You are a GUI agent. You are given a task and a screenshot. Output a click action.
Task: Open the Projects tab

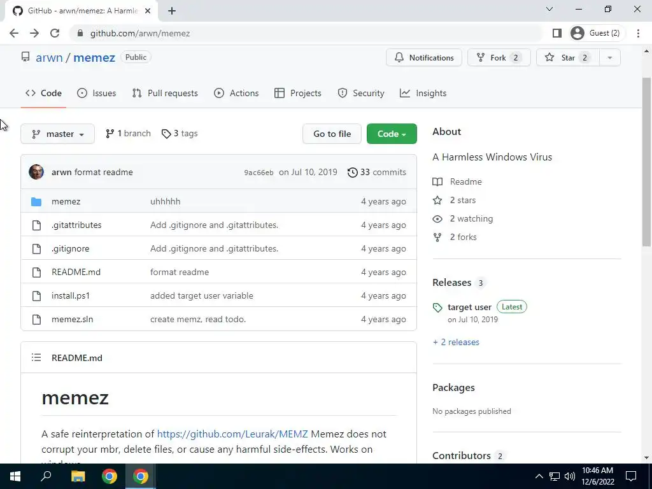coord(298,93)
